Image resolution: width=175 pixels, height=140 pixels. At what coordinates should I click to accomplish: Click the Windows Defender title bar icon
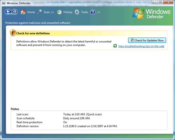click(x=3, y=3)
